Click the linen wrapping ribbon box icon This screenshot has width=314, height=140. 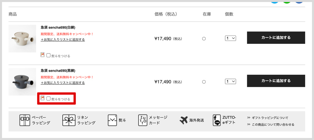click(69, 120)
